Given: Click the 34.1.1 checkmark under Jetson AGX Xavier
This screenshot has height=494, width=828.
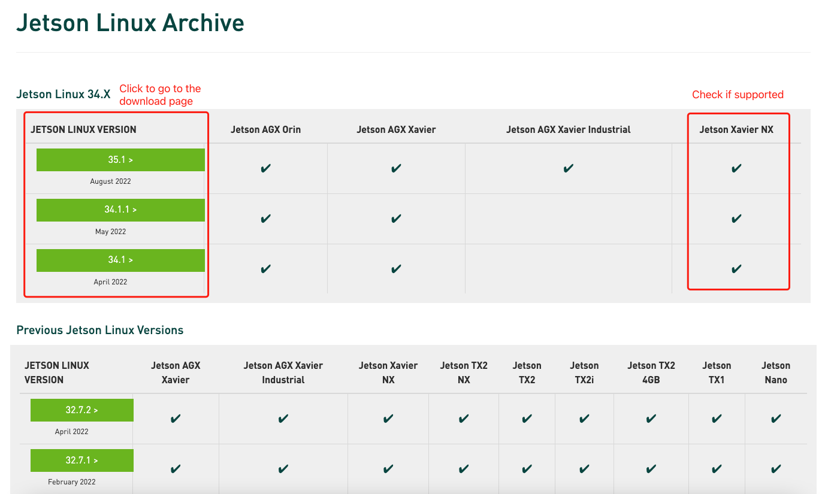Looking at the screenshot, I should 396,219.
